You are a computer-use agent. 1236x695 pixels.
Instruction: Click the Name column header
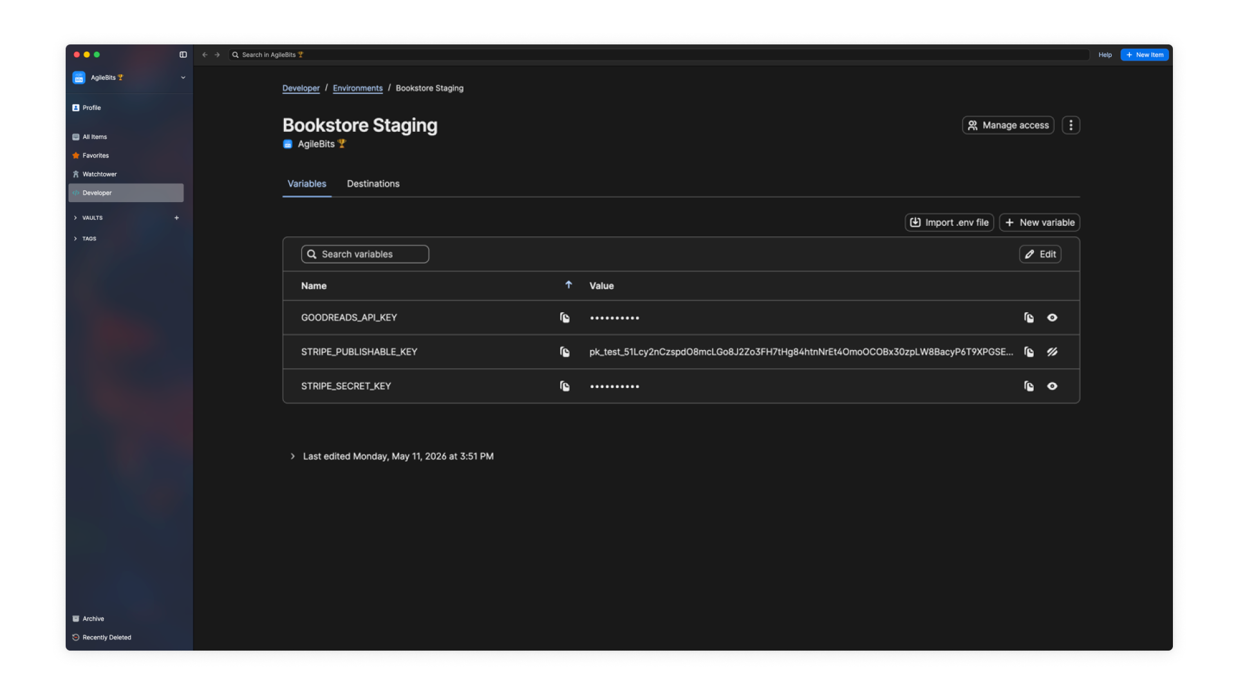[x=314, y=286]
